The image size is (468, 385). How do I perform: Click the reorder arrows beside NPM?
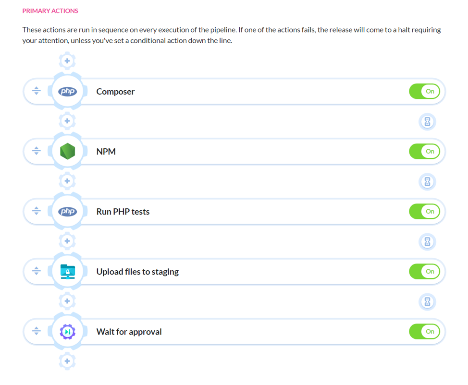coord(36,151)
